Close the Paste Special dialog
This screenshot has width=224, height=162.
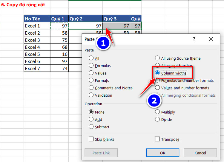point(211,39)
